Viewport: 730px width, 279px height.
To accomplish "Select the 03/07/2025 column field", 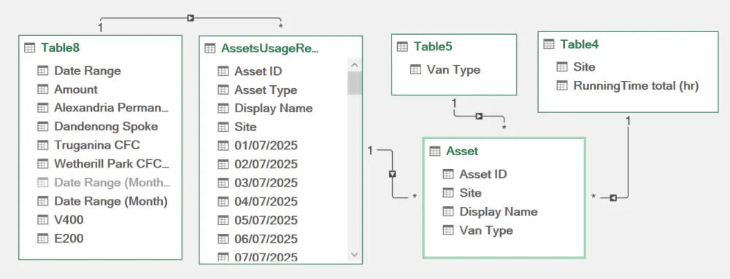I will point(266,182).
